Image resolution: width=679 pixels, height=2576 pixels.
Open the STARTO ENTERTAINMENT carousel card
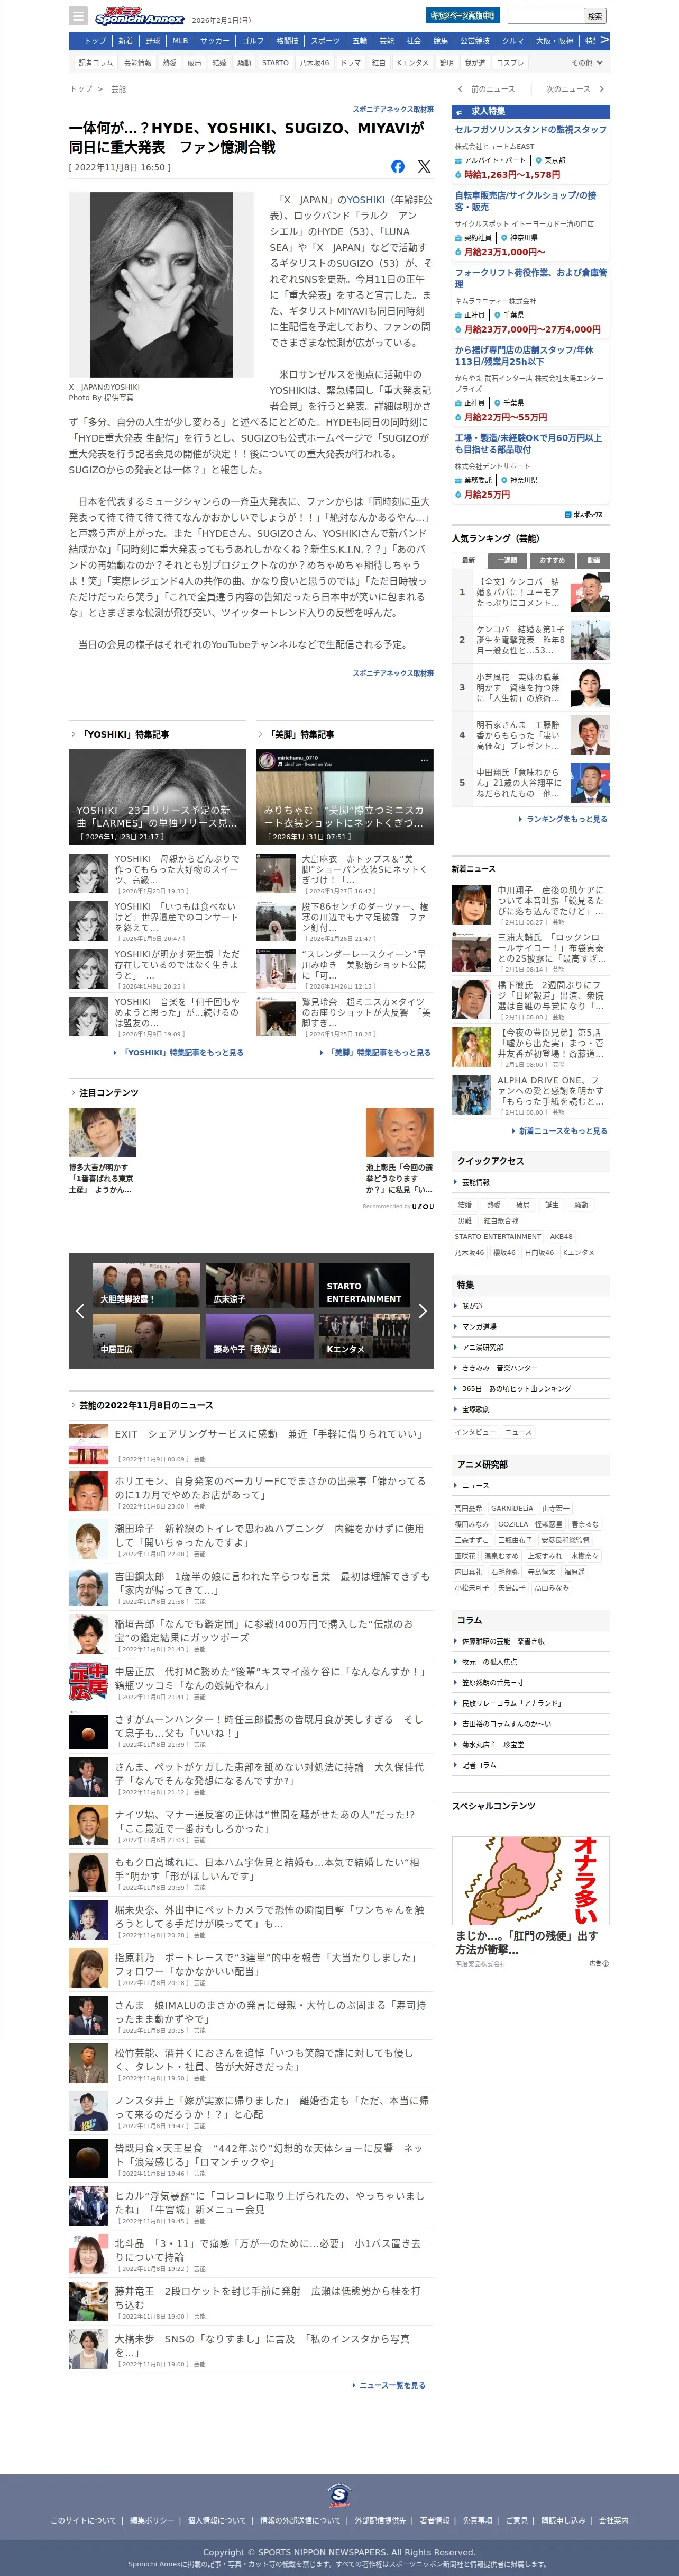point(363,1285)
